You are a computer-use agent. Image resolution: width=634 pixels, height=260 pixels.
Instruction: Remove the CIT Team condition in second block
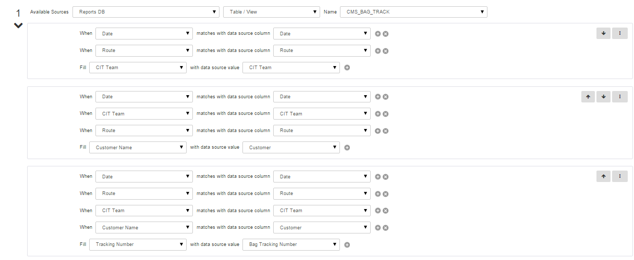click(x=386, y=114)
